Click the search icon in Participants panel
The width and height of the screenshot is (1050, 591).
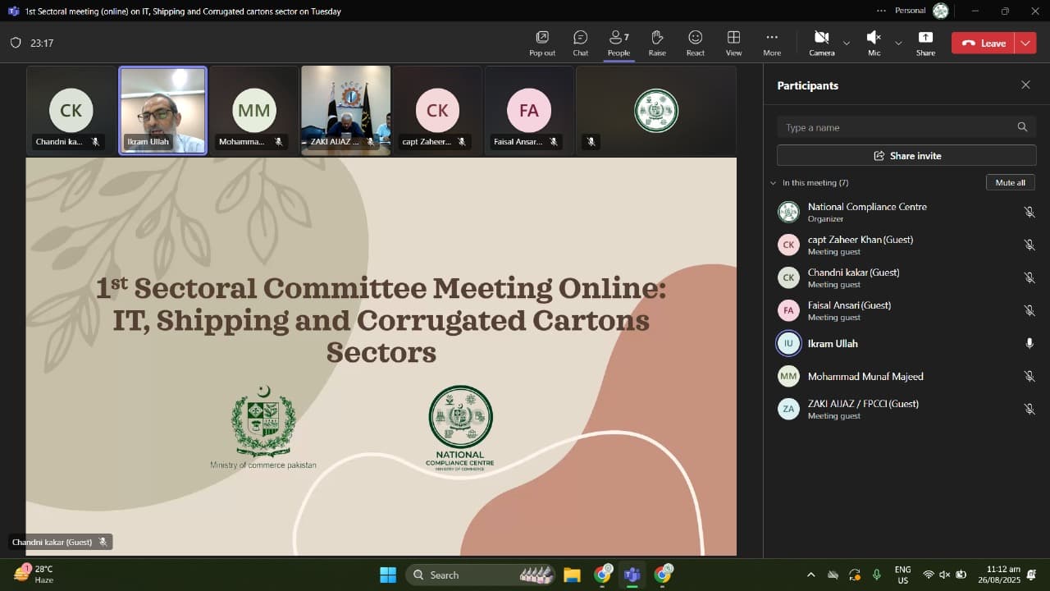click(1022, 127)
